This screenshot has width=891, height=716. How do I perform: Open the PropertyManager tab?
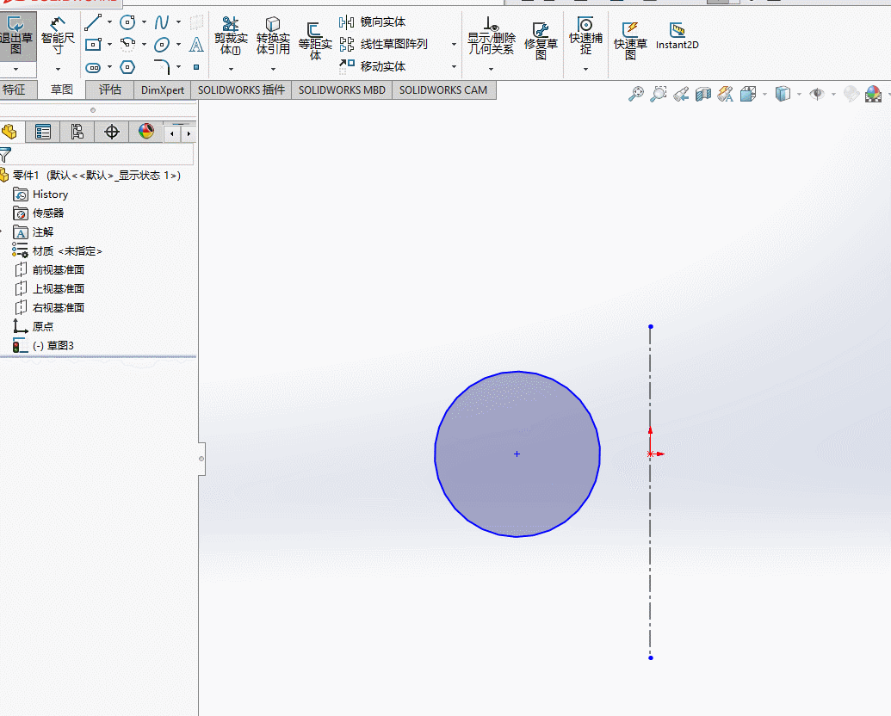(x=43, y=132)
